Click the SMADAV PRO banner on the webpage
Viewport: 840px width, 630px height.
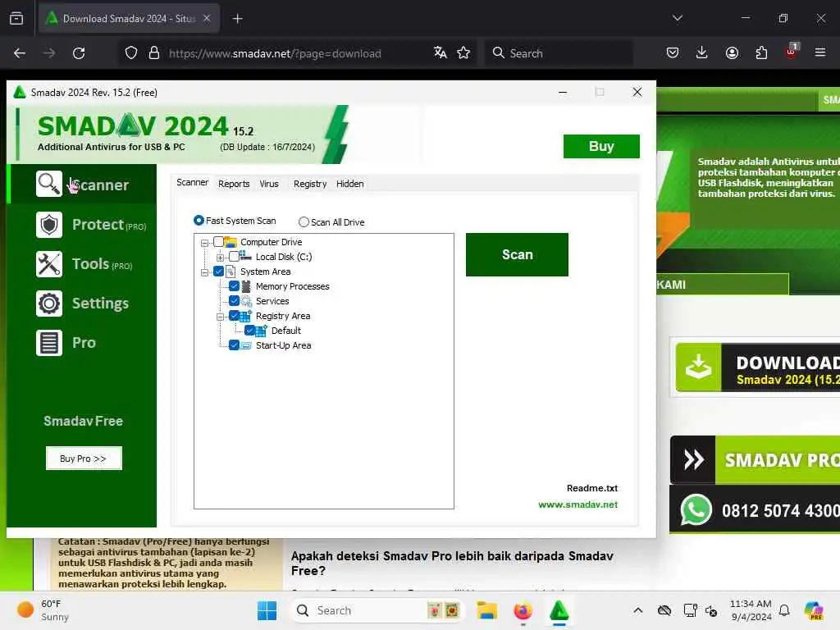click(x=755, y=460)
